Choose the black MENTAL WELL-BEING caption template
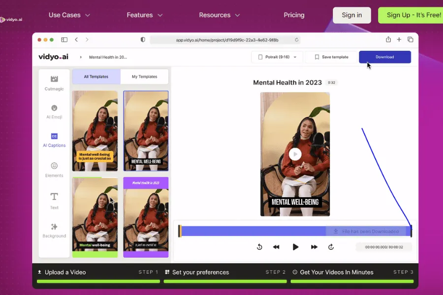This screenshot has width=443, height=295. (146, 131)
